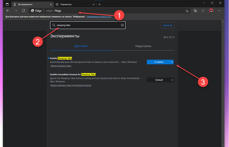Click the Enable immediate timeout flag title
The height and width of the screenshot is (147, 229).
pos(73,74)
